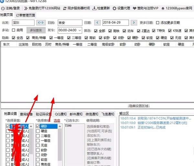Open 12306Bypass官网 home icon
Image resolution: width=194 pixels, height=166 pixels.
coord(162,8)
